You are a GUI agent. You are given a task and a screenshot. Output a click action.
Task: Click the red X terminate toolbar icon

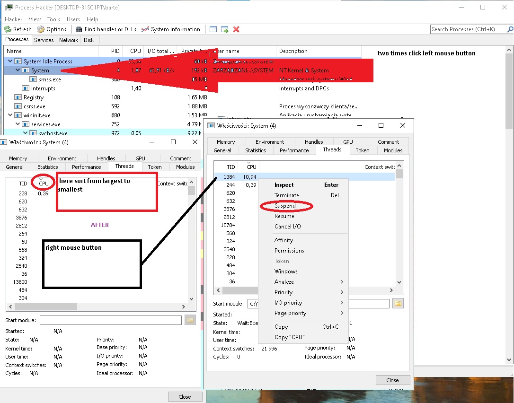[236, 29]
